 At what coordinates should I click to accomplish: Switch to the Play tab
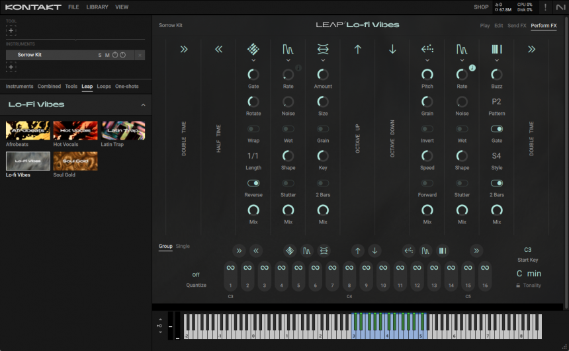coord(485,25)
